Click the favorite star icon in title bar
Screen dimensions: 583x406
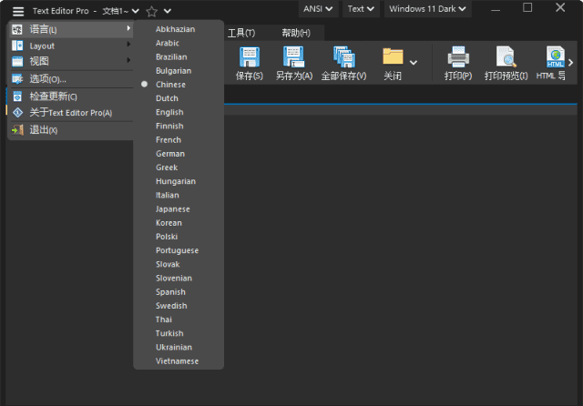[x=151, y=12]
